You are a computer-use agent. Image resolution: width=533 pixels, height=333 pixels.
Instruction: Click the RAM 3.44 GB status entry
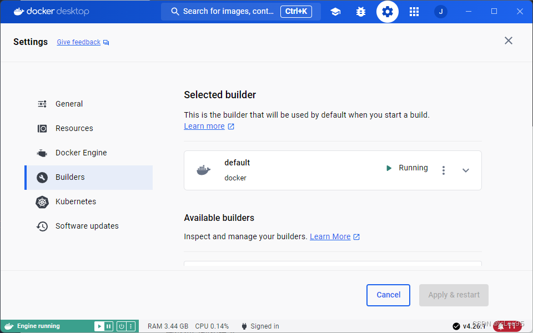(x=168, y=326)
